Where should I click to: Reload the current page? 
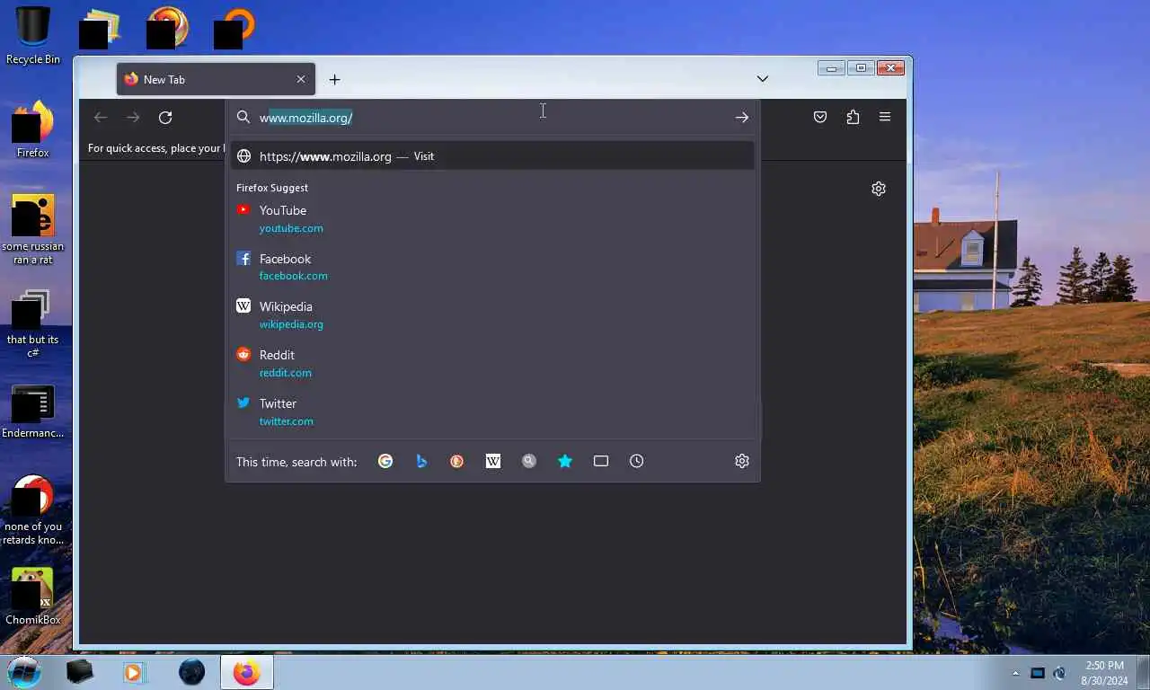coord(165,118)
